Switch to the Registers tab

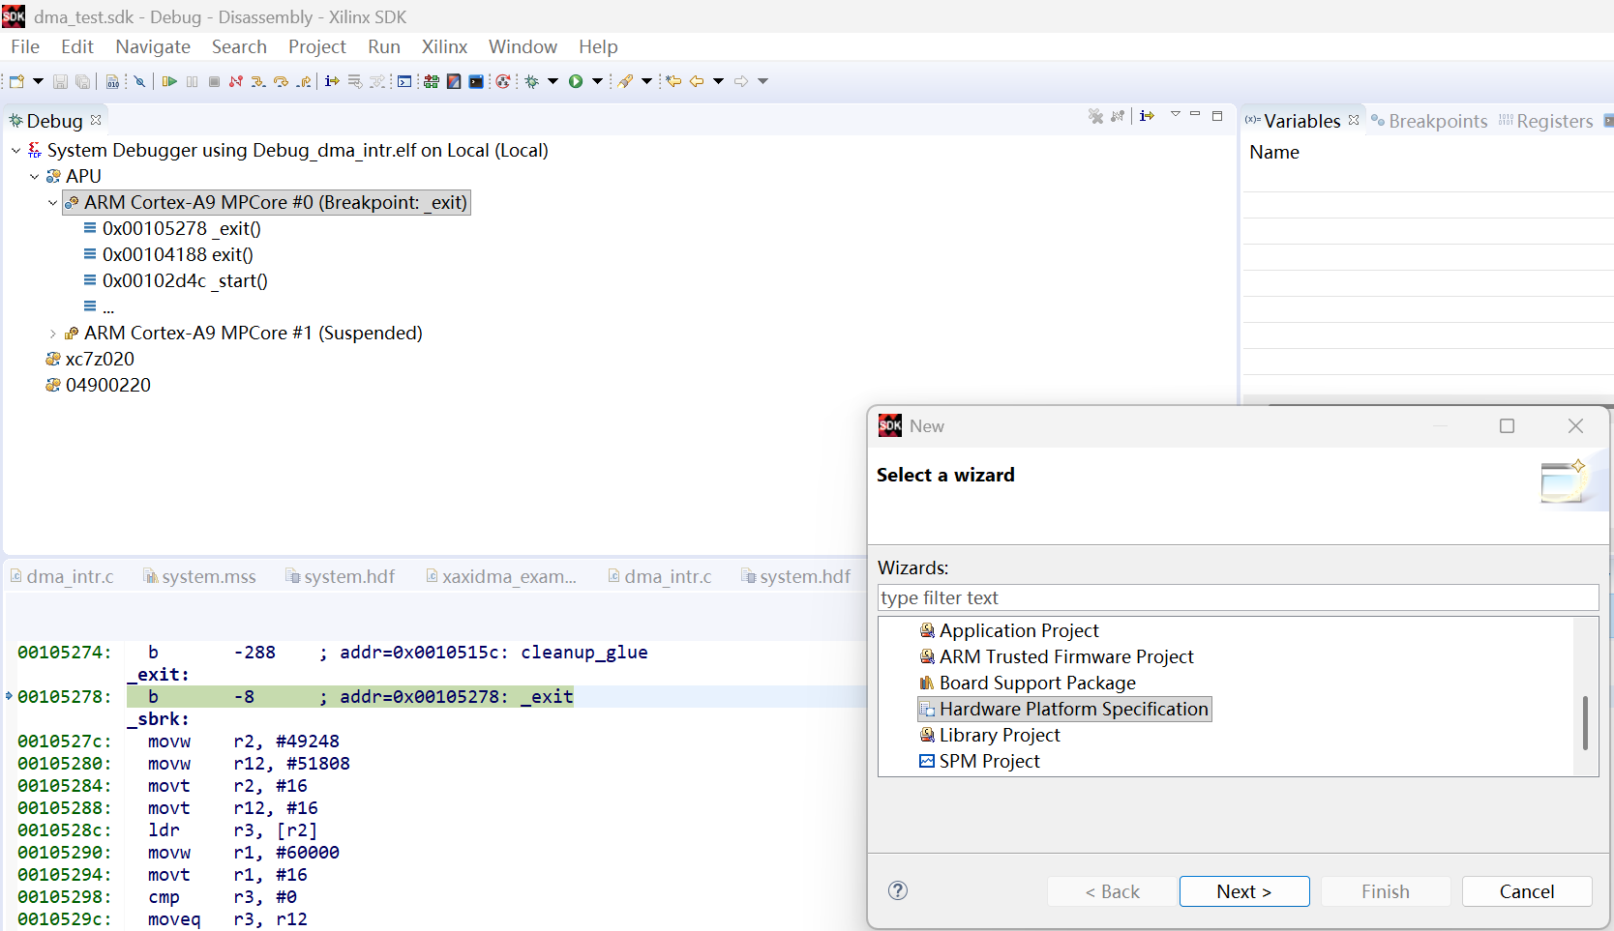pyautogui.click(x=1546, y=121)
